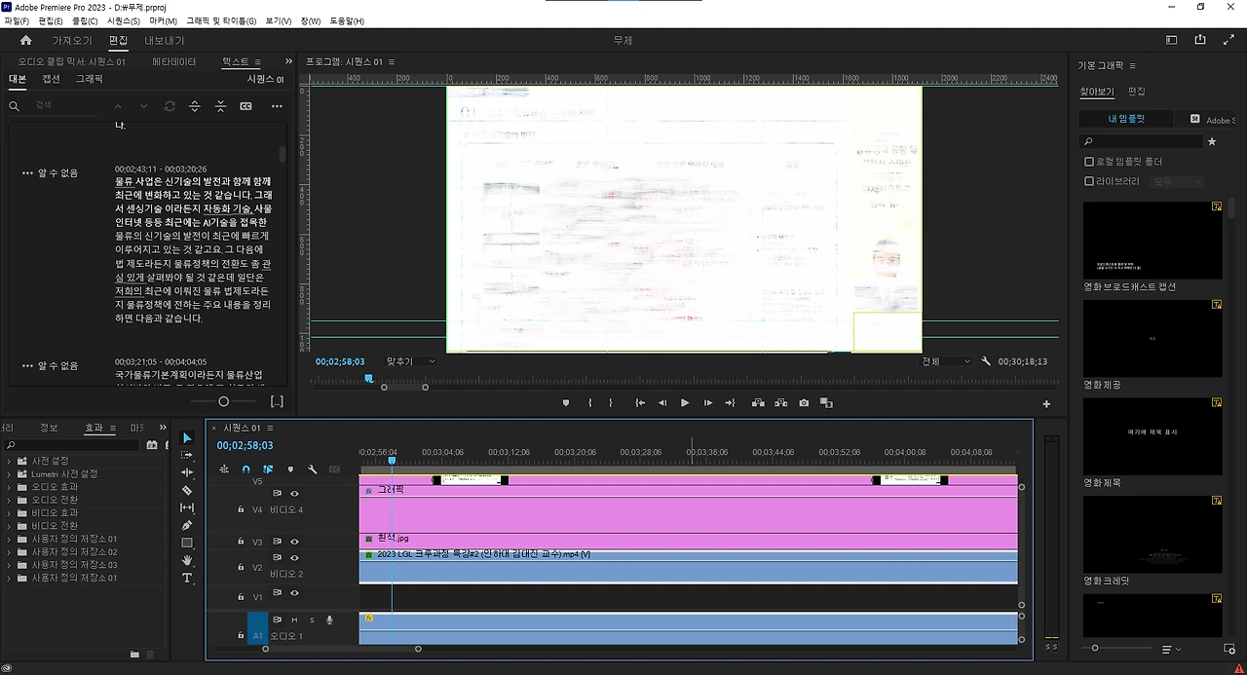Viewport: 1247px width, 675px height.
Task: Expand the 오디오 전환 folder
Action: pos(10,500)
